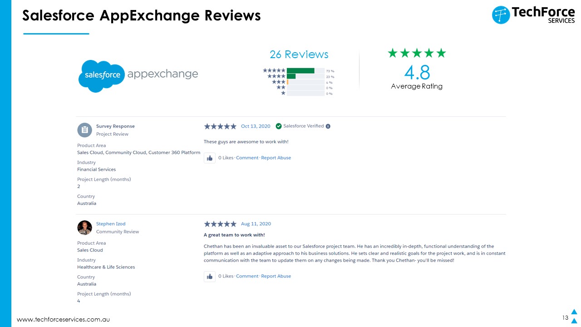
Task: Click the Survey Response clipboard avatar icon
Action: click(x=84, y=130)
